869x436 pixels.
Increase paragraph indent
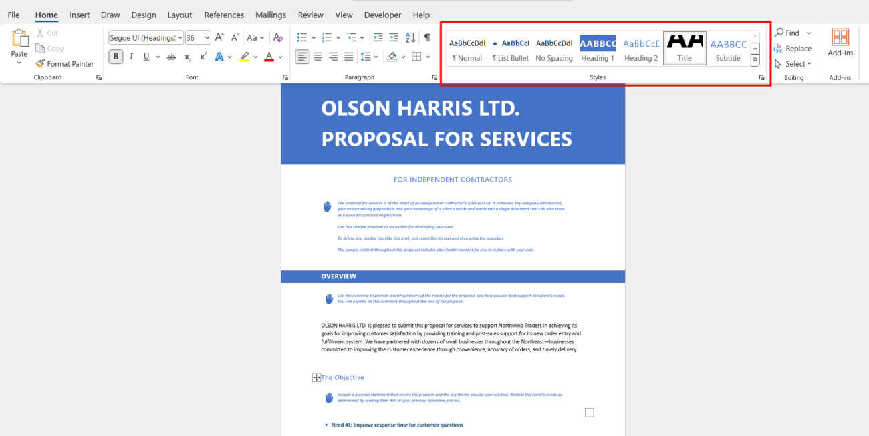(x=394, y=37)
